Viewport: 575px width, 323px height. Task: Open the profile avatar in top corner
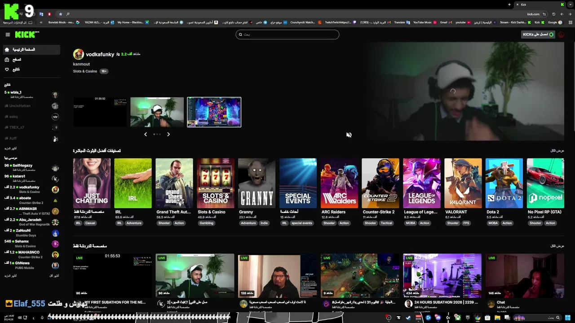coord(561,35)
